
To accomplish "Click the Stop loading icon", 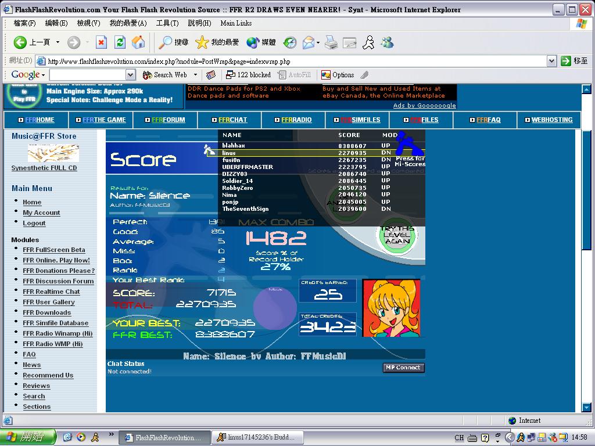I will 101,42.
